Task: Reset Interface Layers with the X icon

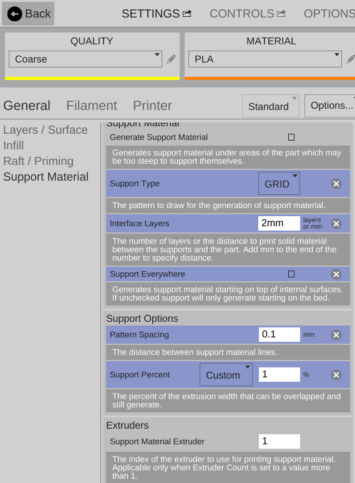Action: point(336,224)
